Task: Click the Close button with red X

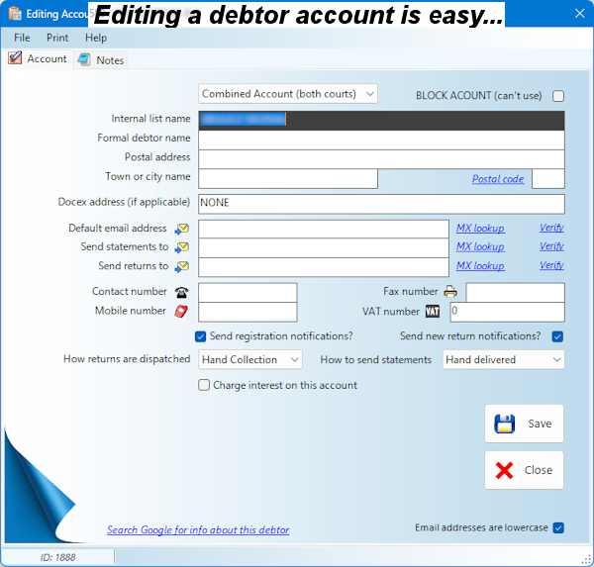Action: pos(525,470)
